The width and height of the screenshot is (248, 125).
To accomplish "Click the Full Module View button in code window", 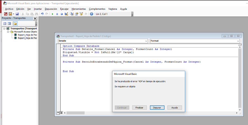I will [x=61, y=113].
